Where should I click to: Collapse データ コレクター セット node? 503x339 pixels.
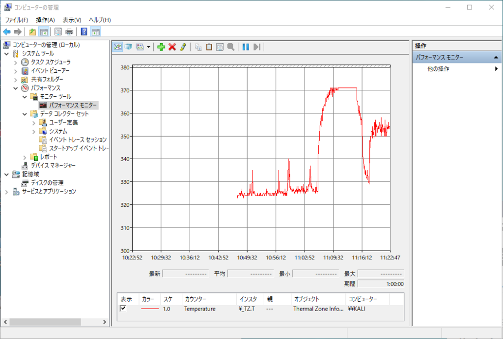click(25, 114)
